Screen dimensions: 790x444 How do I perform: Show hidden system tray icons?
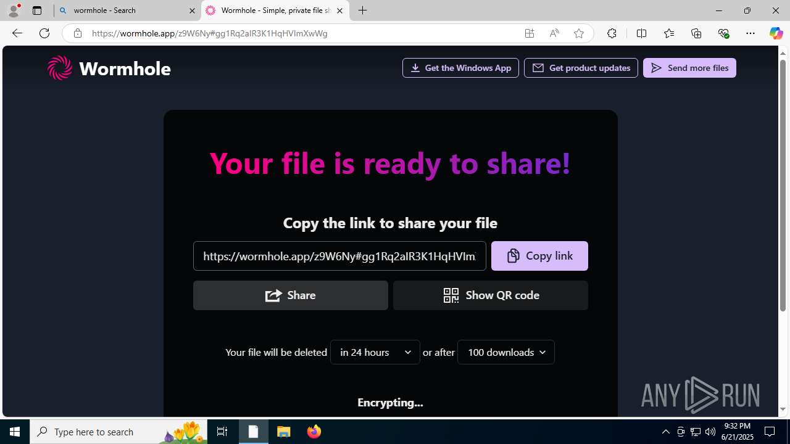click(x=665, y=432)
